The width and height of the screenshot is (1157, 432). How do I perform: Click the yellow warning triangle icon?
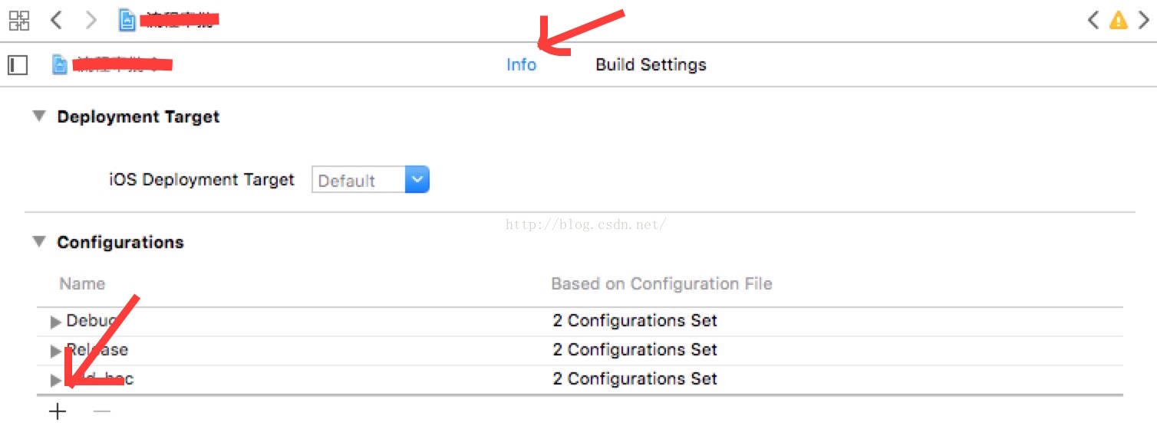coord(1119,20)
